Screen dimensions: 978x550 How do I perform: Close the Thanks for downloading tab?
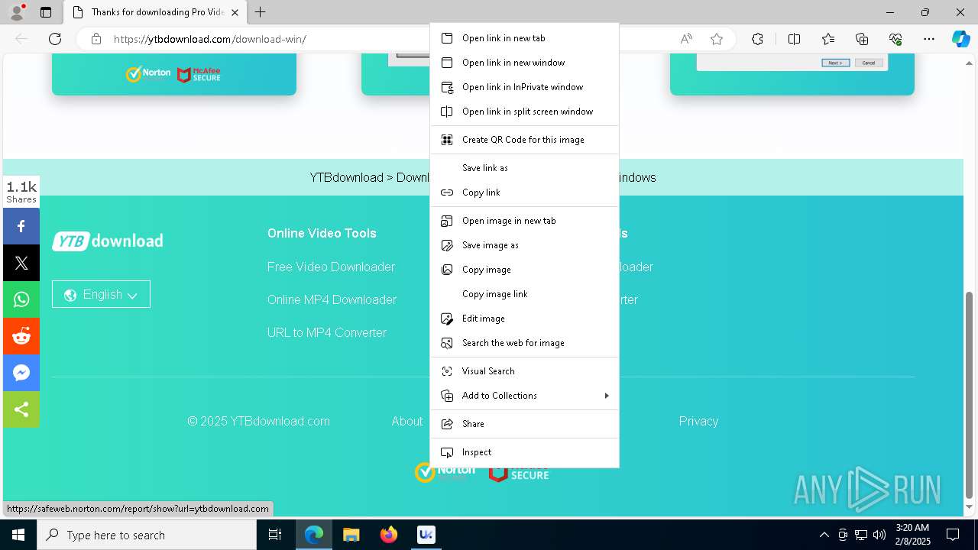pyautogui.click(x=235, y=12)
